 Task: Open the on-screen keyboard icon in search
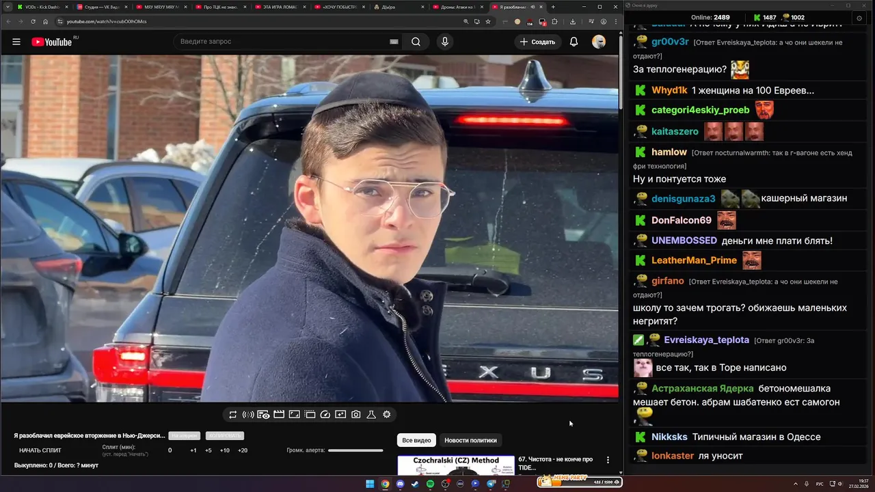coord(394,42)
